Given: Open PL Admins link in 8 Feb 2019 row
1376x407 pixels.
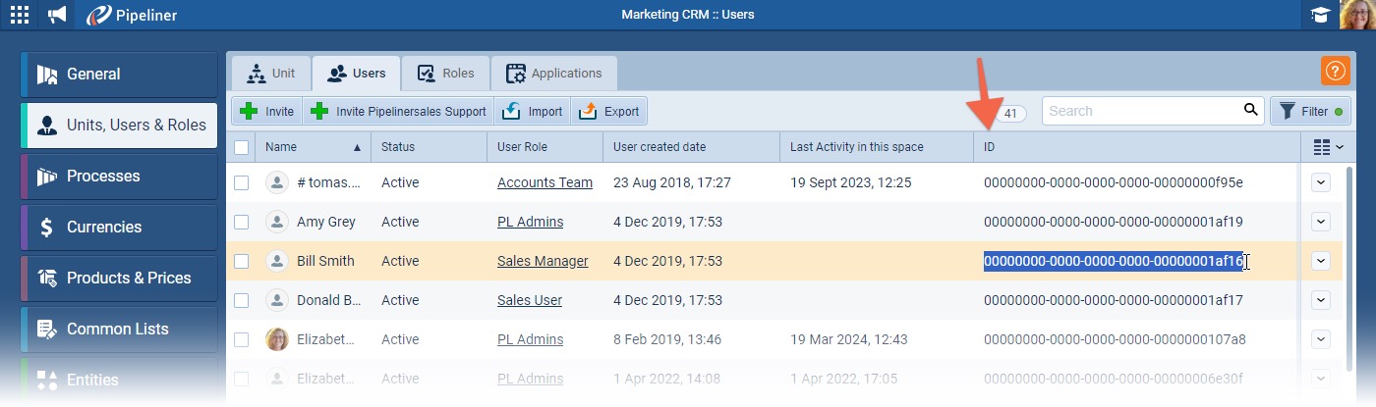Looking at the screenshot, I should 531,339.
